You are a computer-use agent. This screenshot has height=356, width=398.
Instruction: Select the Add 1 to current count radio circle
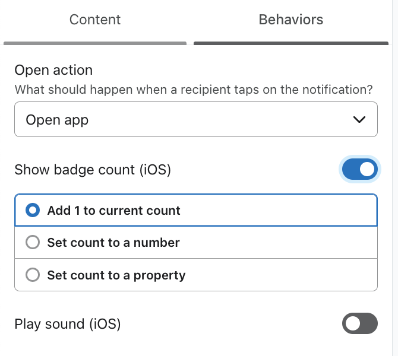tap(34, 211)
